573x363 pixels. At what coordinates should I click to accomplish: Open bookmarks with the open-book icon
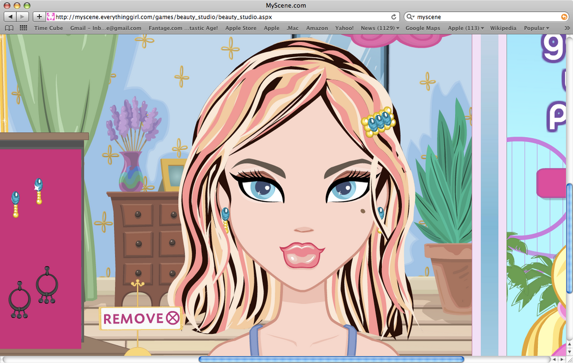click(x=9, y=28)
